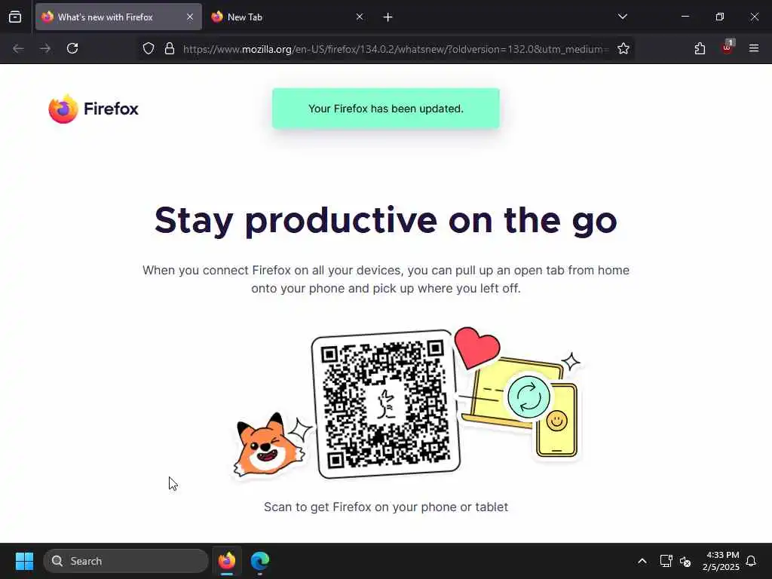This screenshot has width=772, height=579.
Task: Go forward one page
Action: (x=45, y=48)
